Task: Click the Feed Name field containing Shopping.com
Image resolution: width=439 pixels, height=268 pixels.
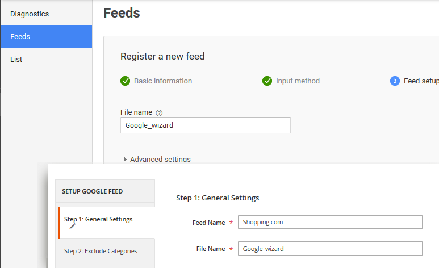Action: tap(330, 222)
